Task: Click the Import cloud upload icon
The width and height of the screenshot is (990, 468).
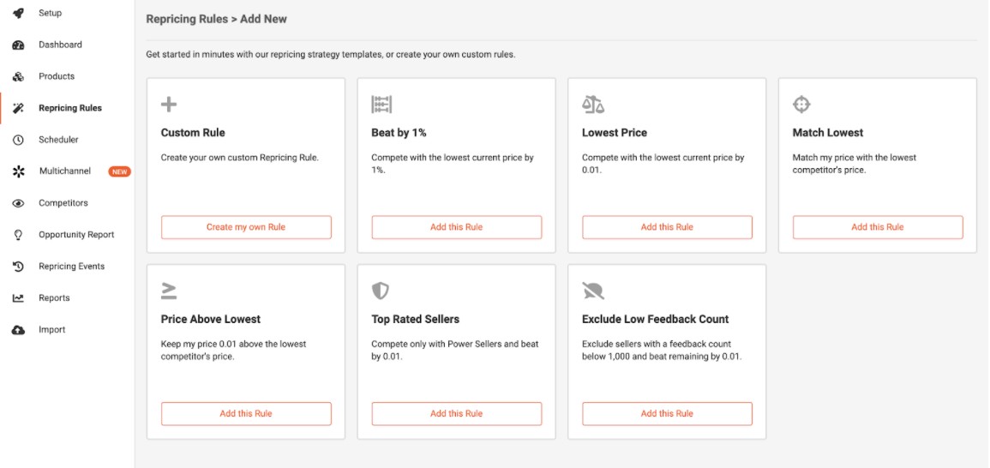Action: 18,330
